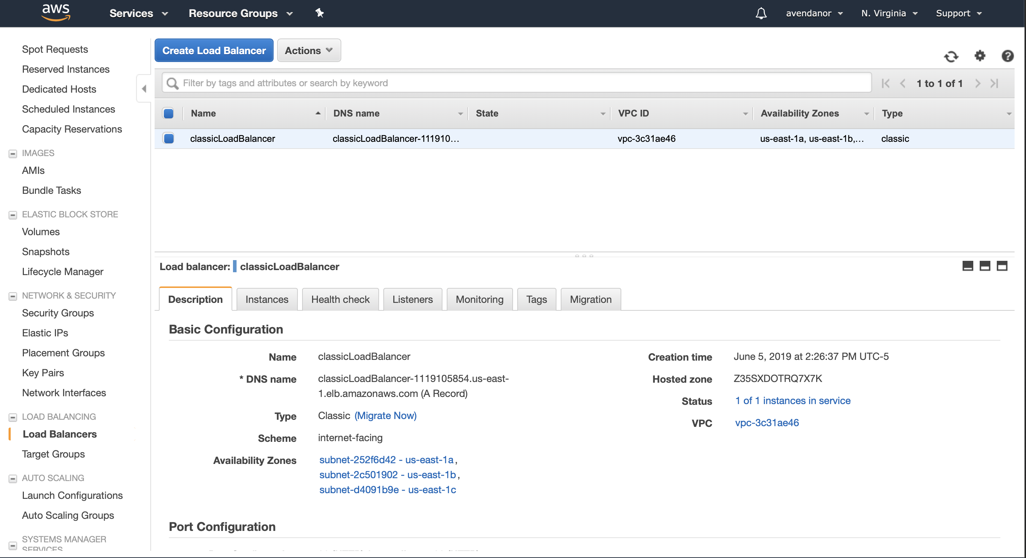Uncheck the classicLoadBalancer row checkbox
Screen dimensions: 1026x558
pos(169,139)
